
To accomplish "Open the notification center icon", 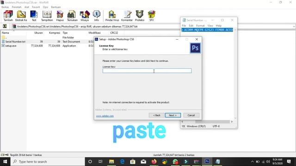I will click(289, 161).
